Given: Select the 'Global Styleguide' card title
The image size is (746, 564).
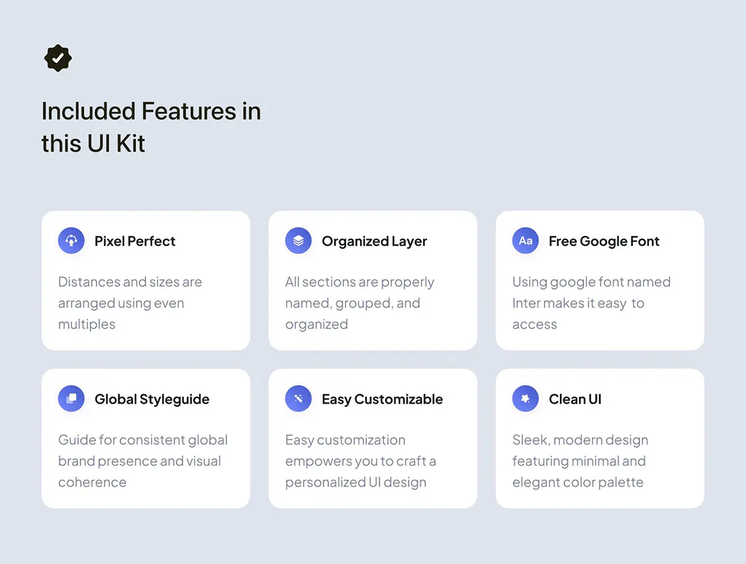Looking at the screenshot, I should click(x=152, y=399).
